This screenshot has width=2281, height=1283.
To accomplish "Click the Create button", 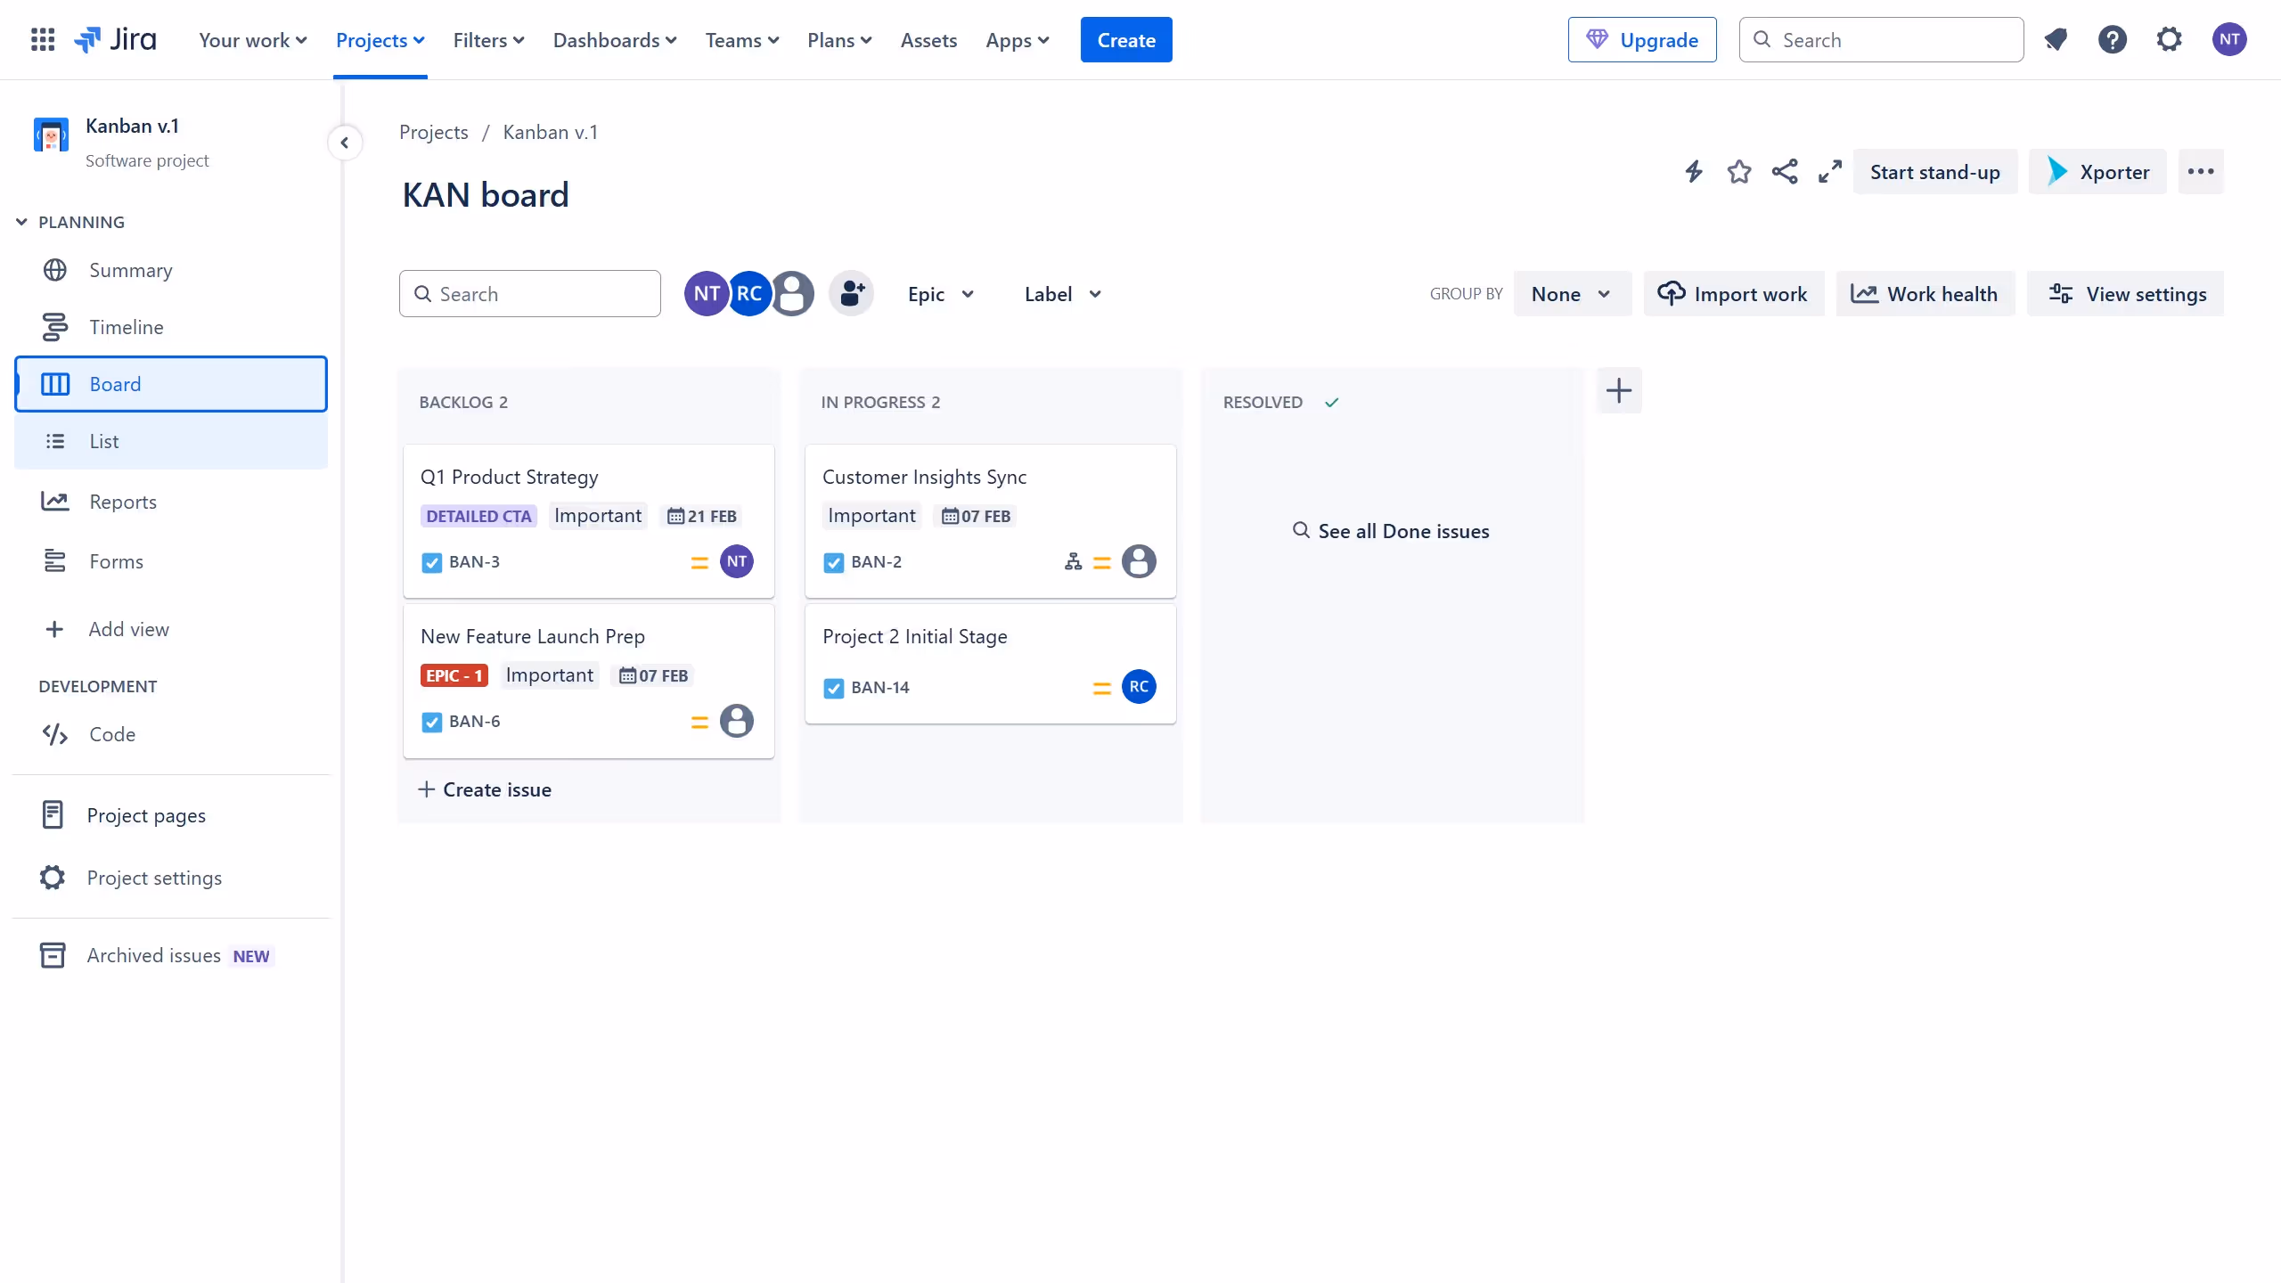I will [1125, 39].
